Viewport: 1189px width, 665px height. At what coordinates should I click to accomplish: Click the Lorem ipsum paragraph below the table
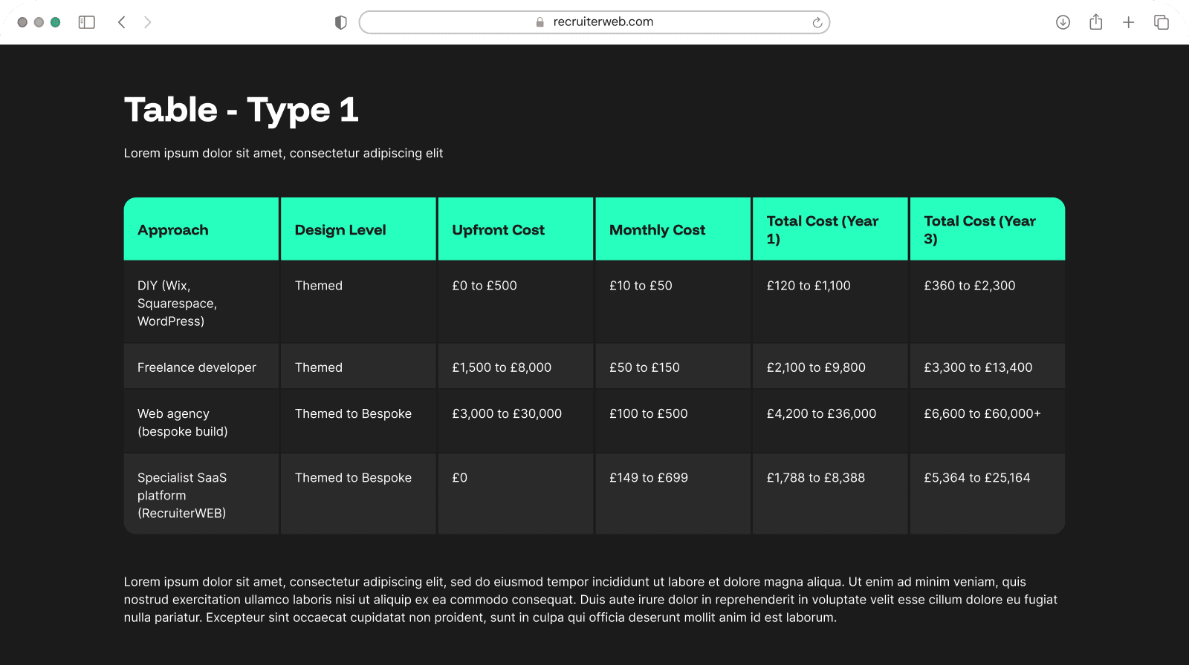pos(591,600)
